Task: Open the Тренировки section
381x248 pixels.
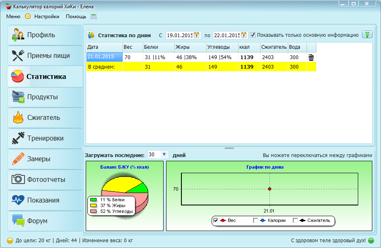Action: coord(45,138)
